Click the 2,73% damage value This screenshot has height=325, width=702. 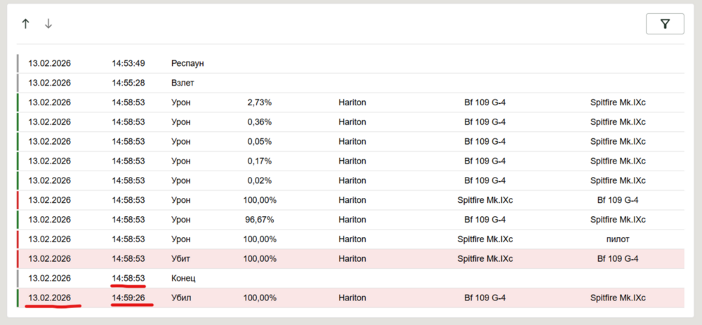click(259, 102)
